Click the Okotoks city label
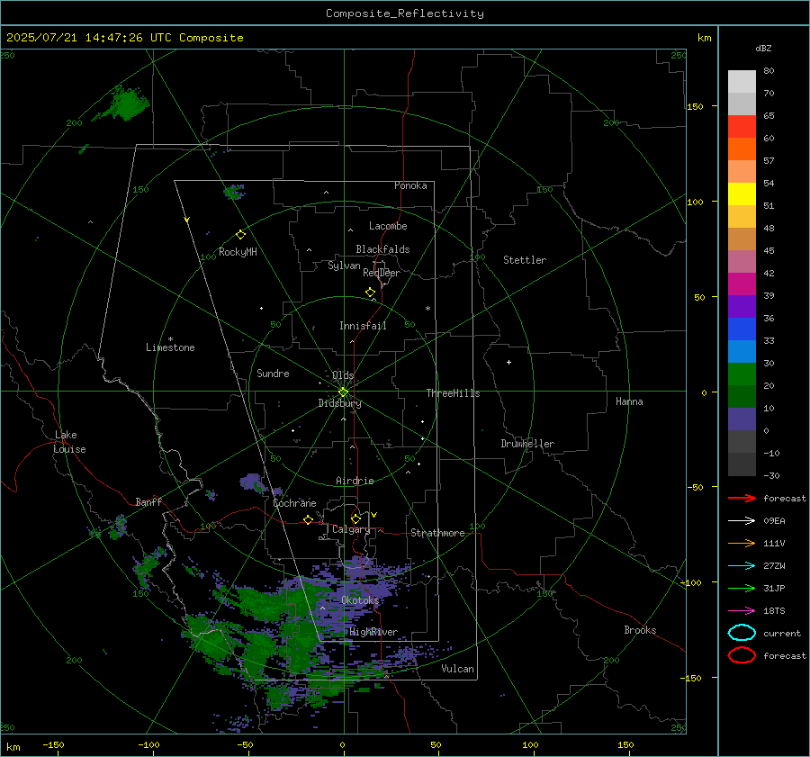This screenshot has width=810, height=757. click(360, 600)
